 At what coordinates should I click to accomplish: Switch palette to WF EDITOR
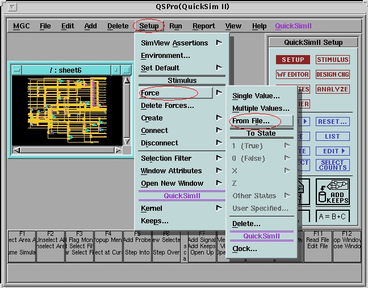(293, 74)
